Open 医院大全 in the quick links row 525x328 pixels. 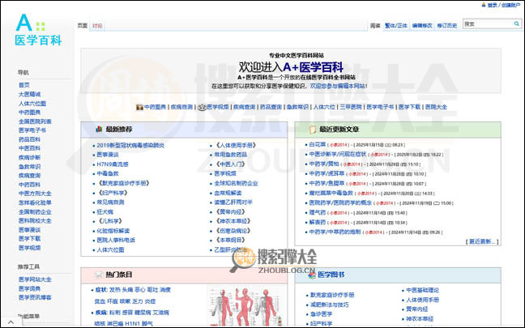point(436,107)
